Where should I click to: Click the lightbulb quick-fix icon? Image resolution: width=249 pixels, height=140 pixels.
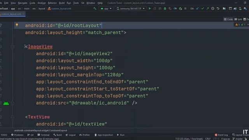pos(17,25)
